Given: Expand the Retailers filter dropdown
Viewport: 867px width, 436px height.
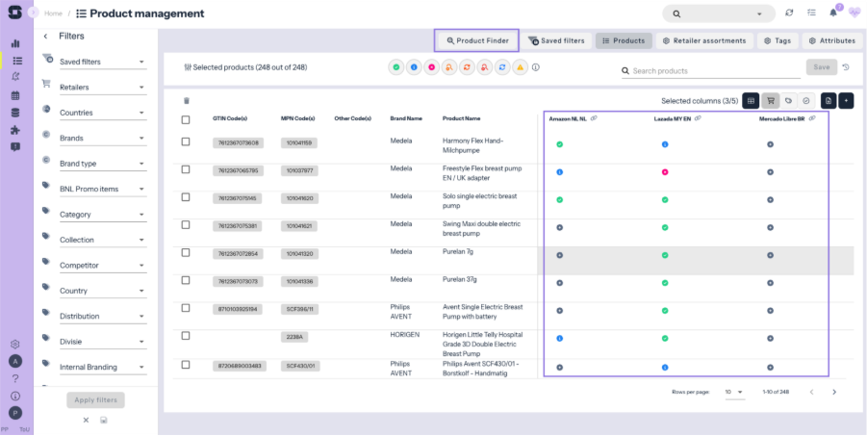Looking at the screenshot, I should [x=102, y=87].
